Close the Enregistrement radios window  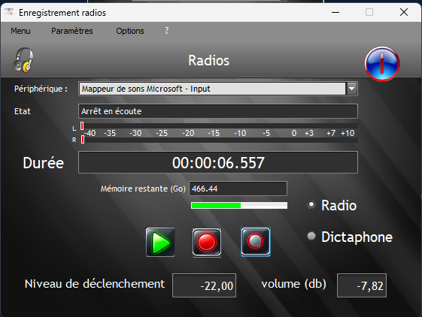pyautogui.click(x=404, y=12)
